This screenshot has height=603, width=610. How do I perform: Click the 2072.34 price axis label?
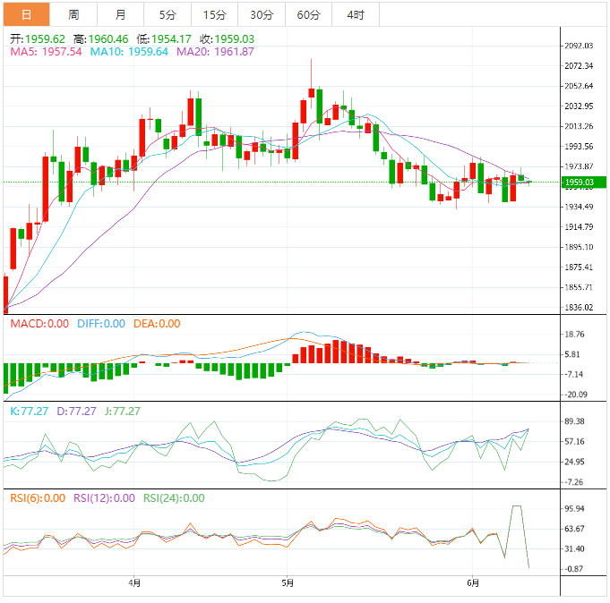pos(579,66)
